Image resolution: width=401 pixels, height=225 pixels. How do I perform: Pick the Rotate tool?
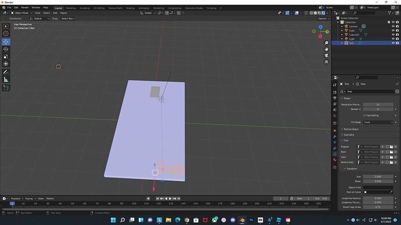6,49
